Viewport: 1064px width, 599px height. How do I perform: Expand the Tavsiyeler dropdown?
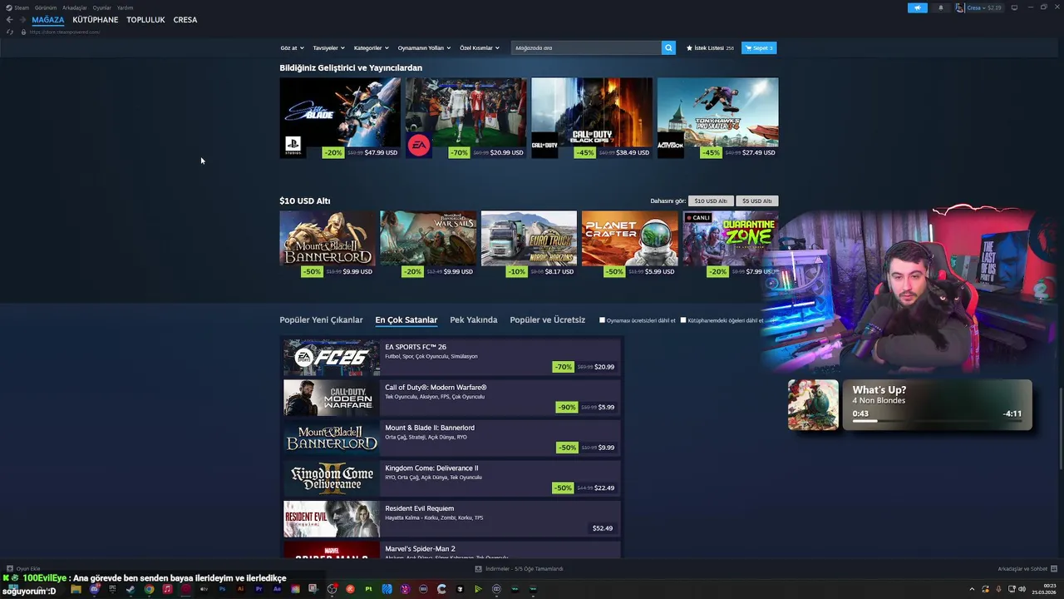[x=328, y=47]
